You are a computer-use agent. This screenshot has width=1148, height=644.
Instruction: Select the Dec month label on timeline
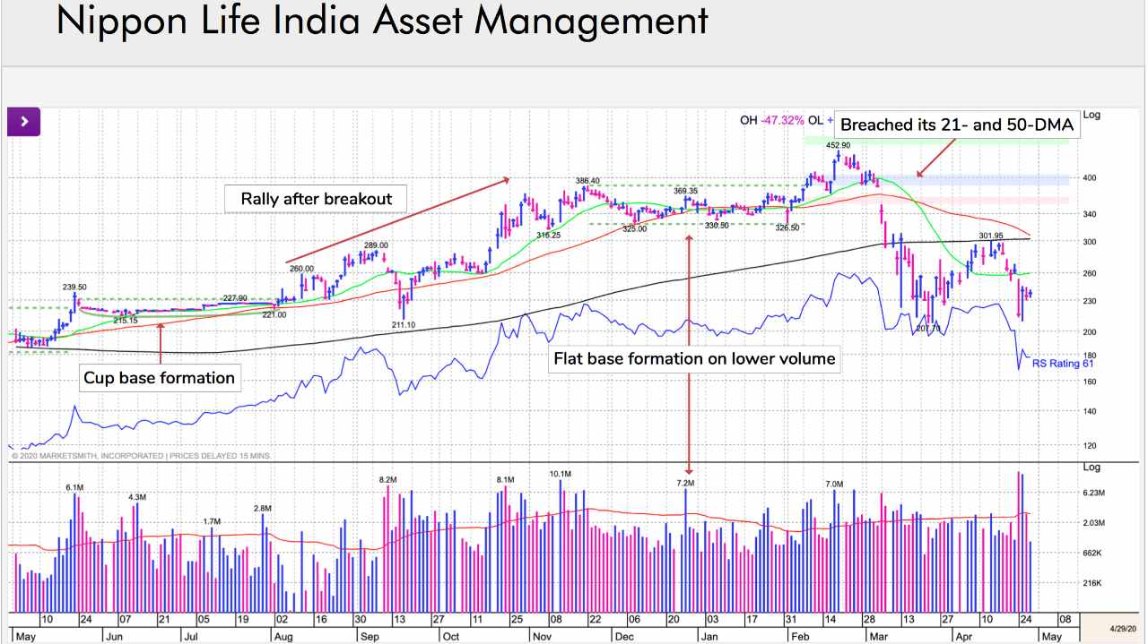(624, 635)
